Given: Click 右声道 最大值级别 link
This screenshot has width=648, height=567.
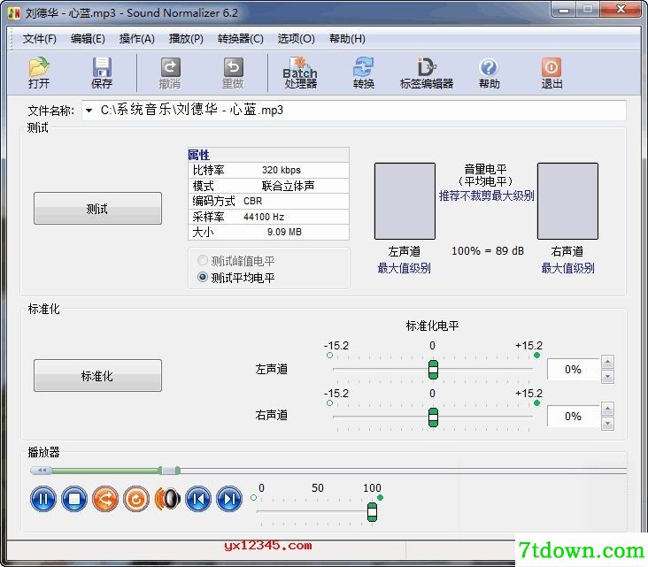Looking at the screenshot, I should [x=567, y=268].
